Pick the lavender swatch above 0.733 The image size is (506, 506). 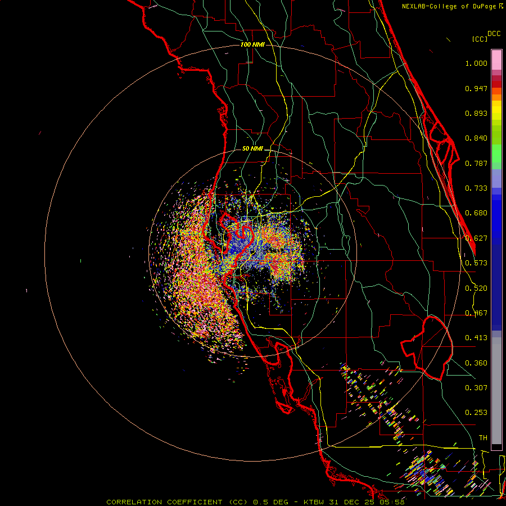pyautogui.click(x=496, y=179)
